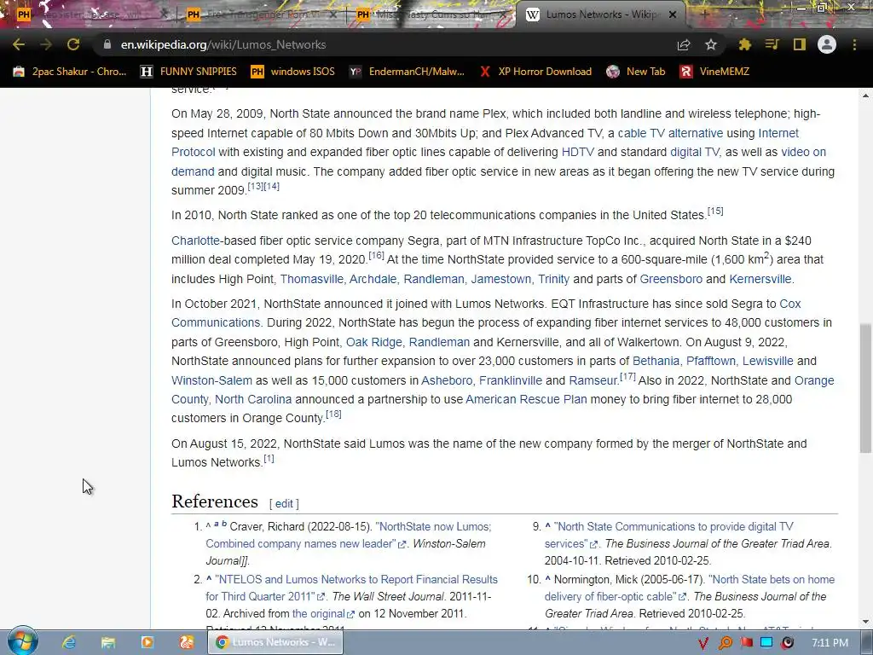Go back to the previous page
This screenshot has width=873, height=655.
tap(19, 44)
